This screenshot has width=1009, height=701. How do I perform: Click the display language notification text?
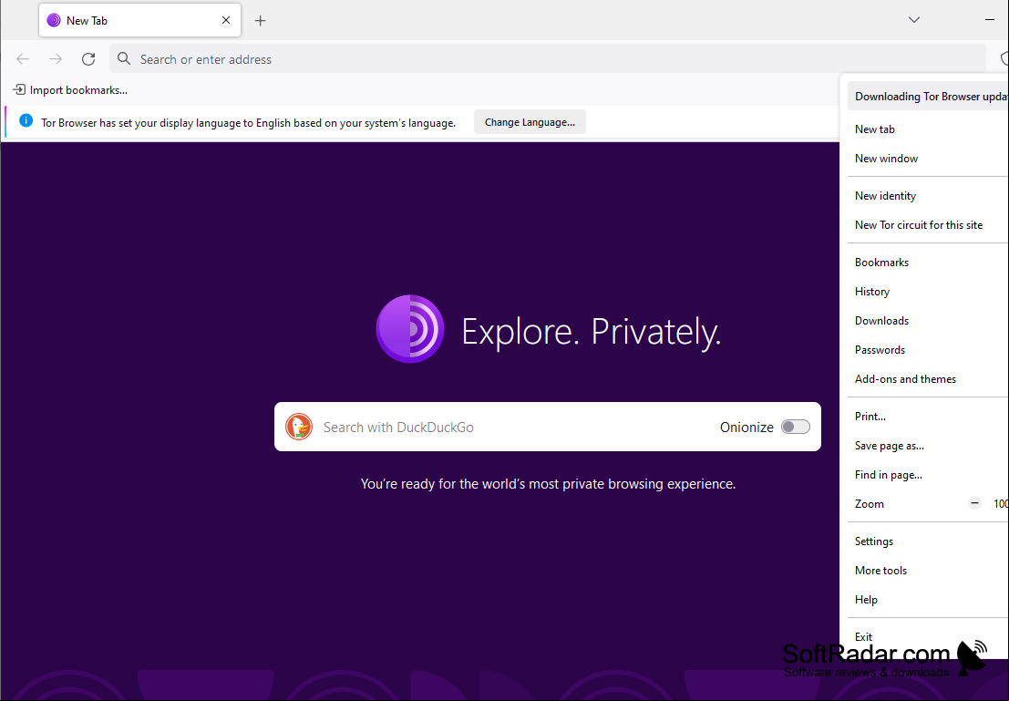click(x=249, y=122)
